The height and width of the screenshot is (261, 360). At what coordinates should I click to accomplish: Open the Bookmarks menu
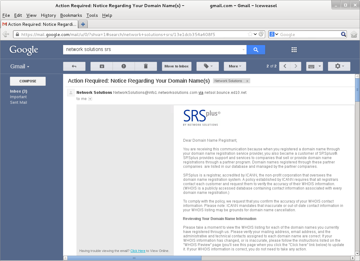pos(71,15)
